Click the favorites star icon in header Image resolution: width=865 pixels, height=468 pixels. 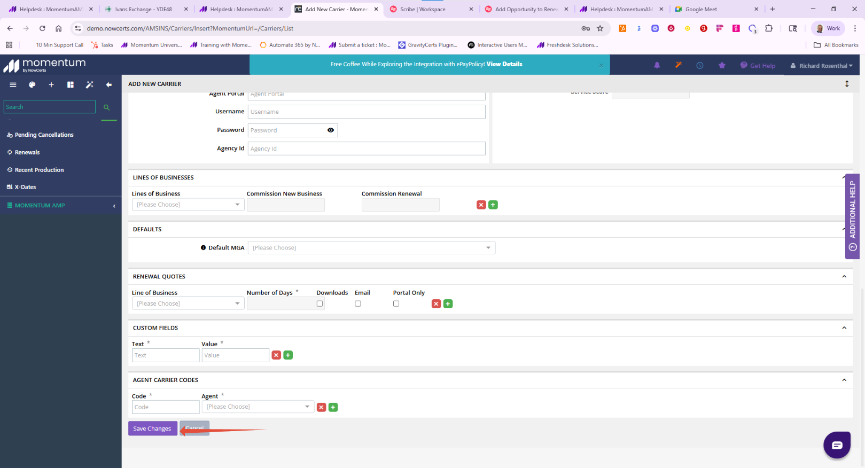722,65
